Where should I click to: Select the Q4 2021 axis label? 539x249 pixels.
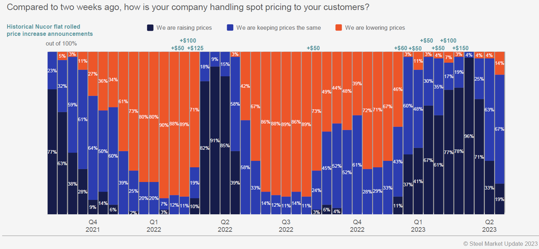[x=93, y=226]
